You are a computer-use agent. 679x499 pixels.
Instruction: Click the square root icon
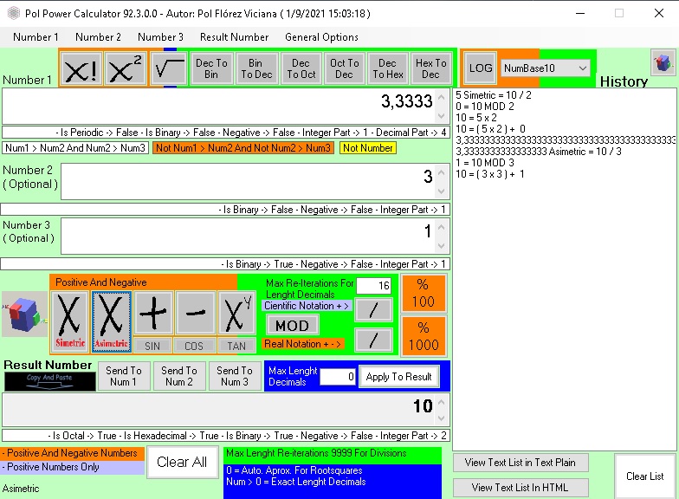tap(169, 68)
